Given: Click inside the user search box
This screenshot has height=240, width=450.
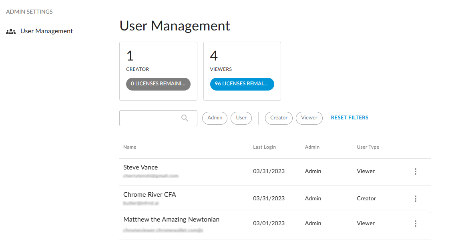Looking at the screenshot, I should pyautogui.click(x=152, y=118).
